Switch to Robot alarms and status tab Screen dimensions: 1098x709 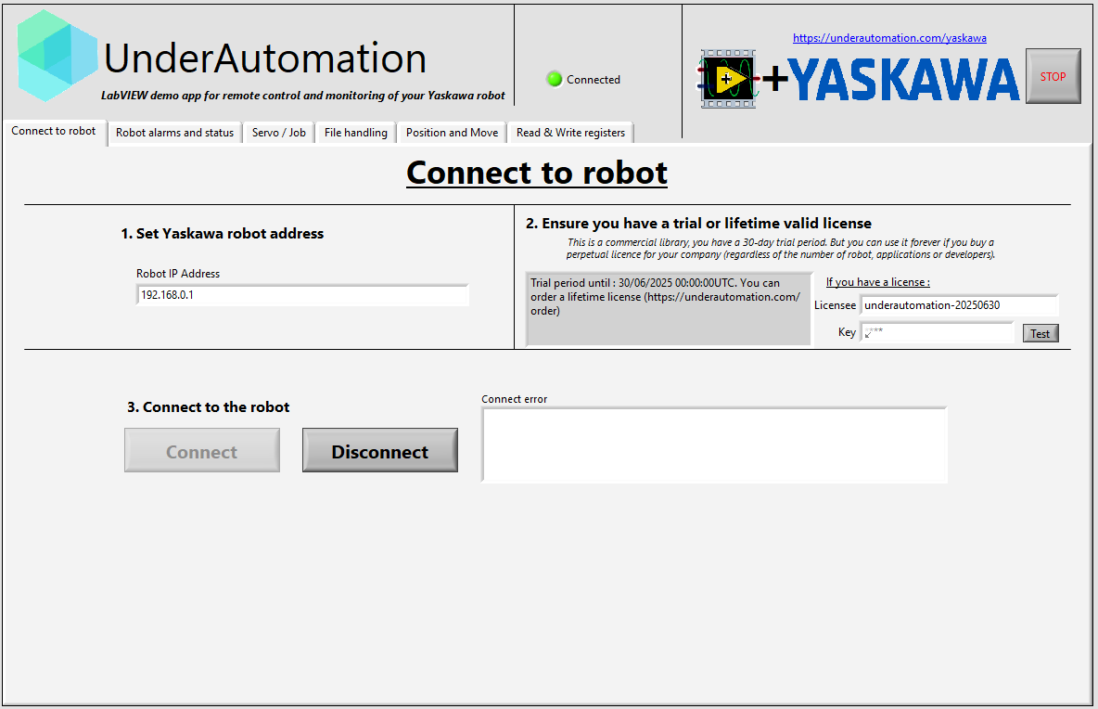(175, 133)
